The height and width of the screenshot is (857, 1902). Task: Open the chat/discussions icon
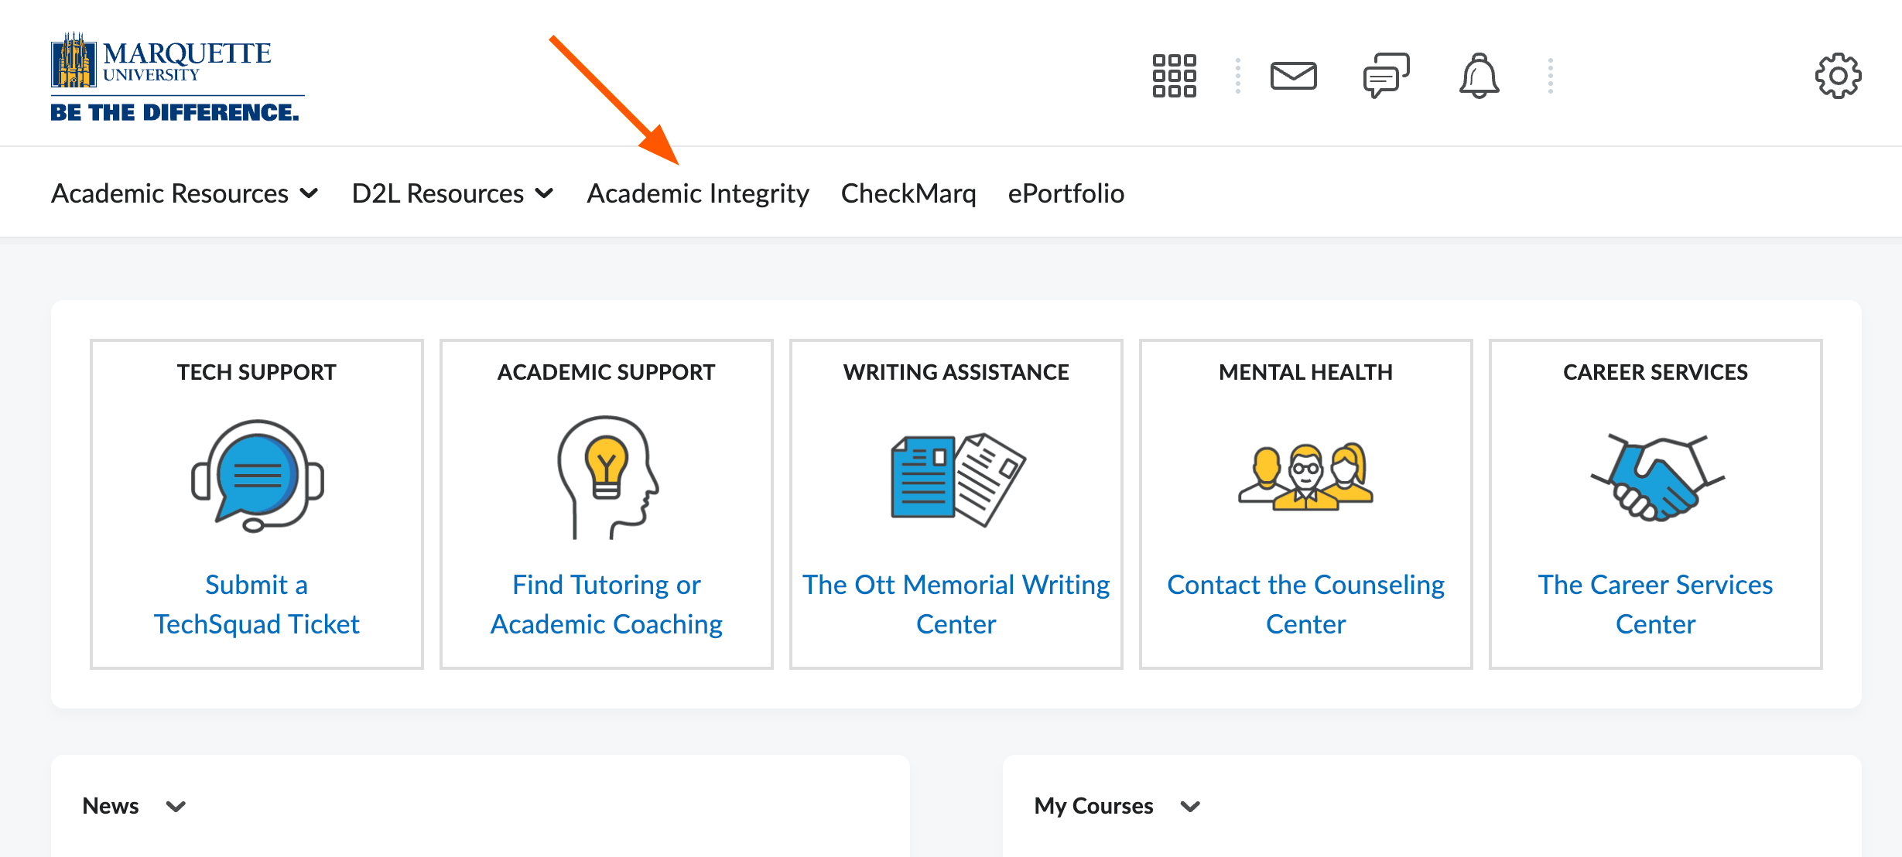[x=1384, y=75]
